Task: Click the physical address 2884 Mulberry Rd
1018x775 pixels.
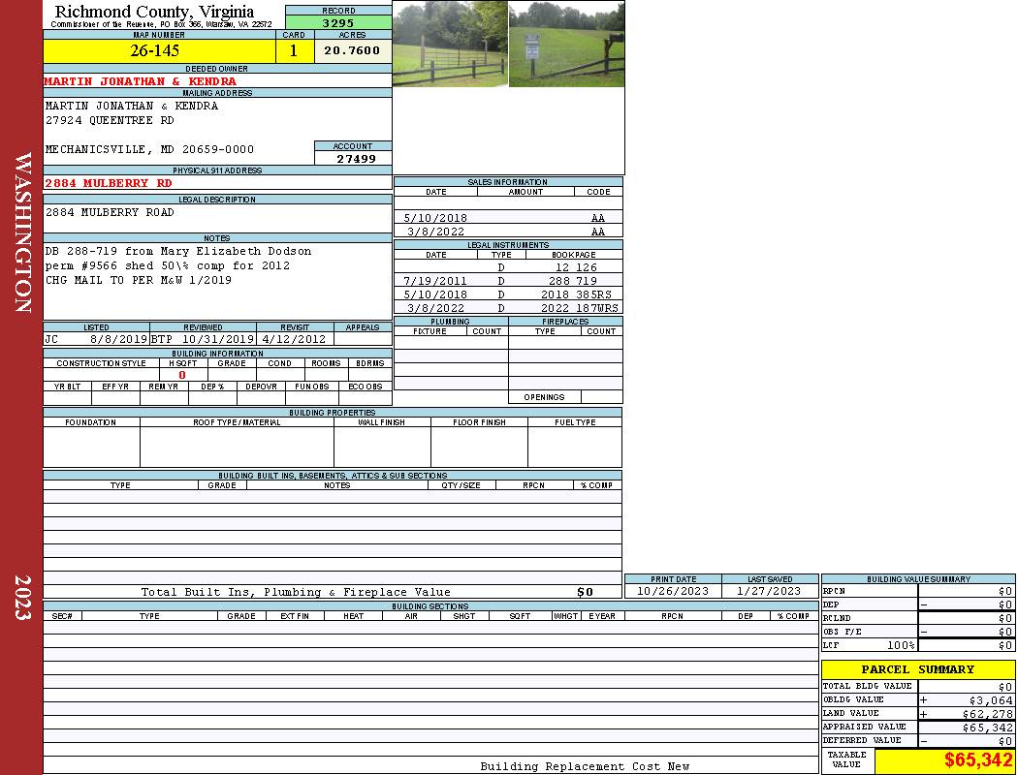Action: pos(109,183)
